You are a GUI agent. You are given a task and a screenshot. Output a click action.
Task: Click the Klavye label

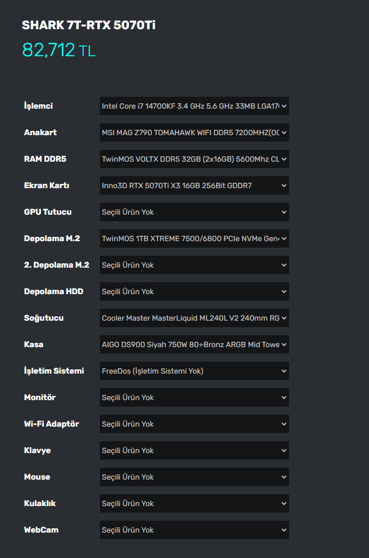(37, 451)
